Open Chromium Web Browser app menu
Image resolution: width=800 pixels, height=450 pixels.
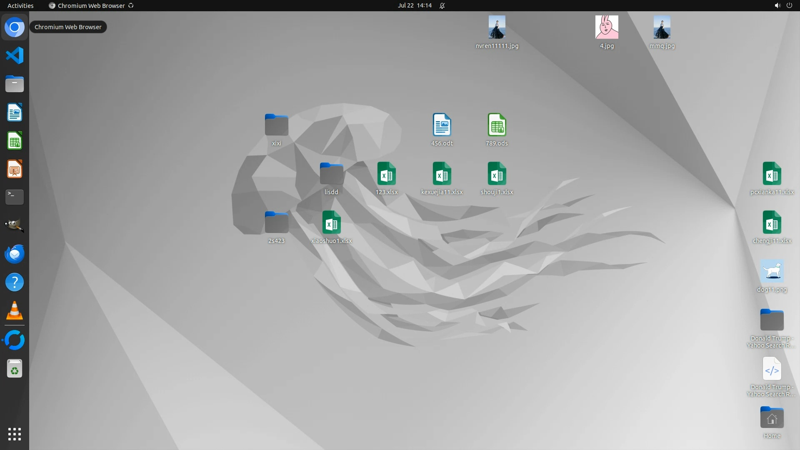pyautogui.click(x=91, y=5)
